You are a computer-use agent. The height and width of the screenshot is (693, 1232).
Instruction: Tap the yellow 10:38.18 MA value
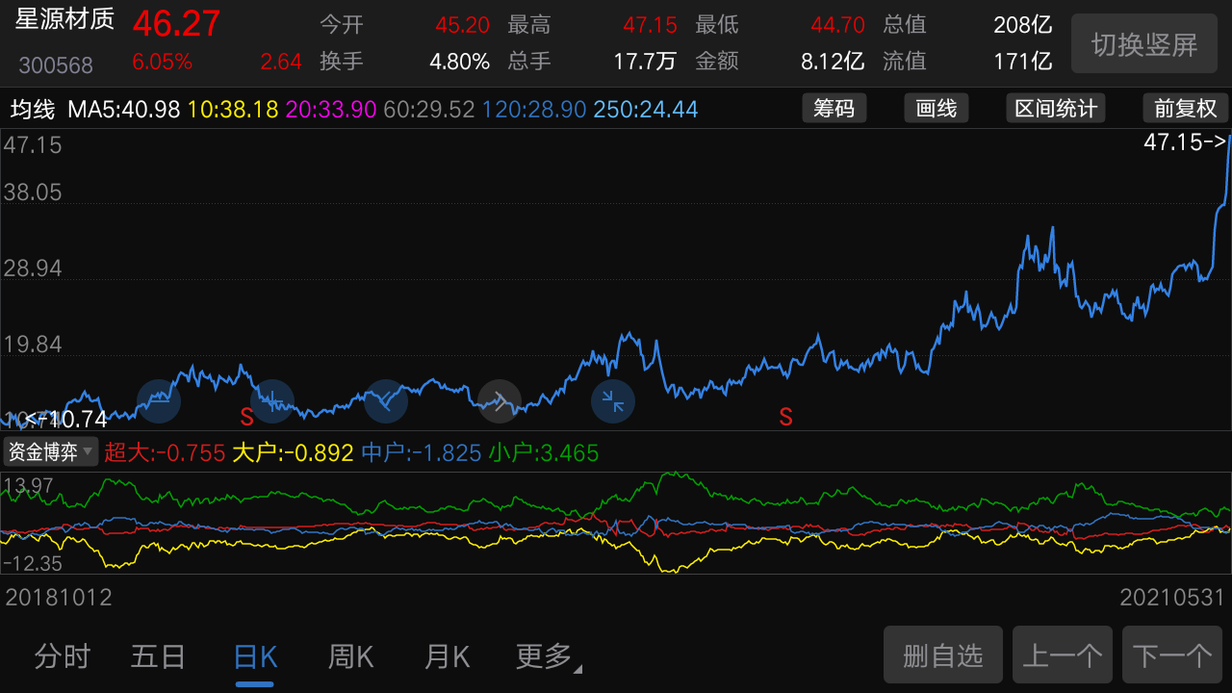point(233,109)
